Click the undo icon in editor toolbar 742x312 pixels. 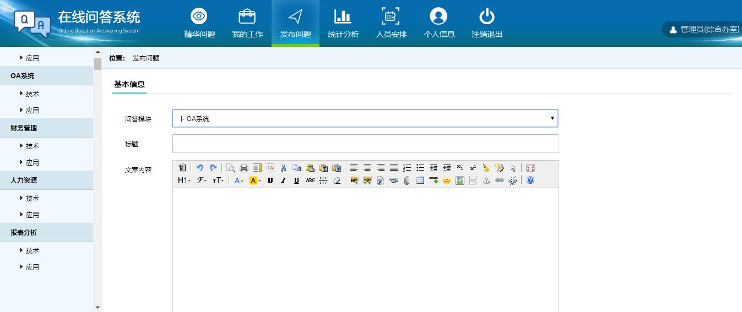point(200,168)
